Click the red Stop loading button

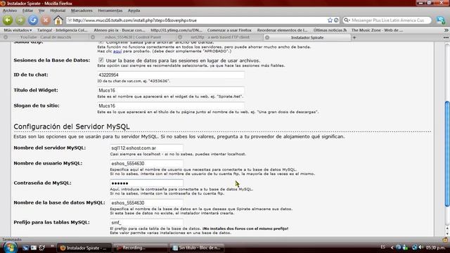point(45,20)
